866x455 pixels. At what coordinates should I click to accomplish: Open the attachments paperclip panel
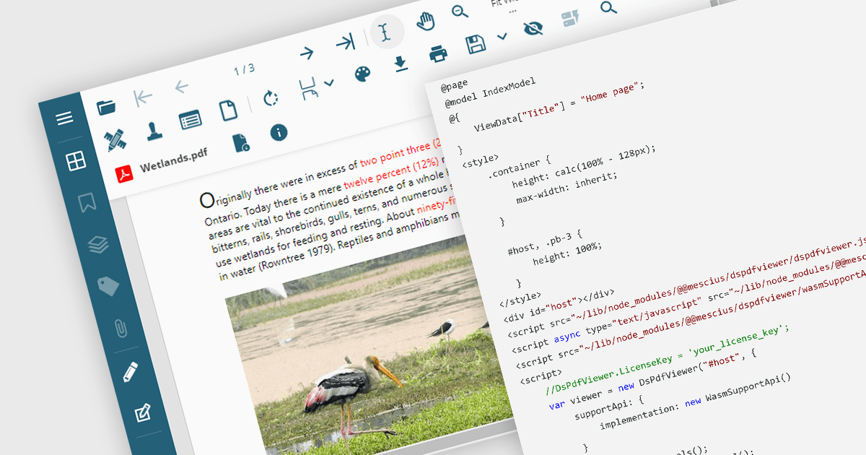(x=120, y=329)
